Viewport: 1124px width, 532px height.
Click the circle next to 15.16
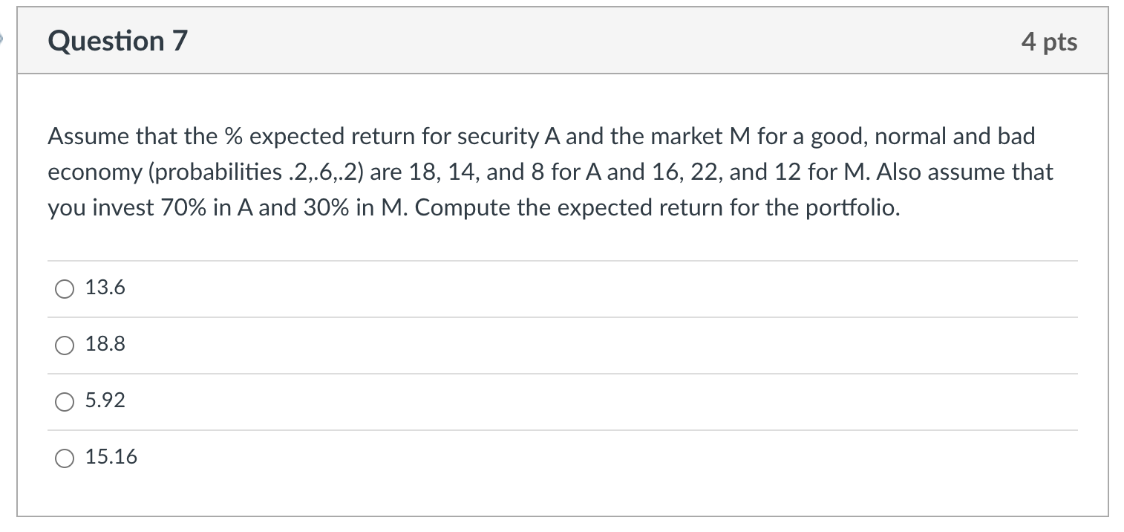pyautogui.click(x=64, y=458)
